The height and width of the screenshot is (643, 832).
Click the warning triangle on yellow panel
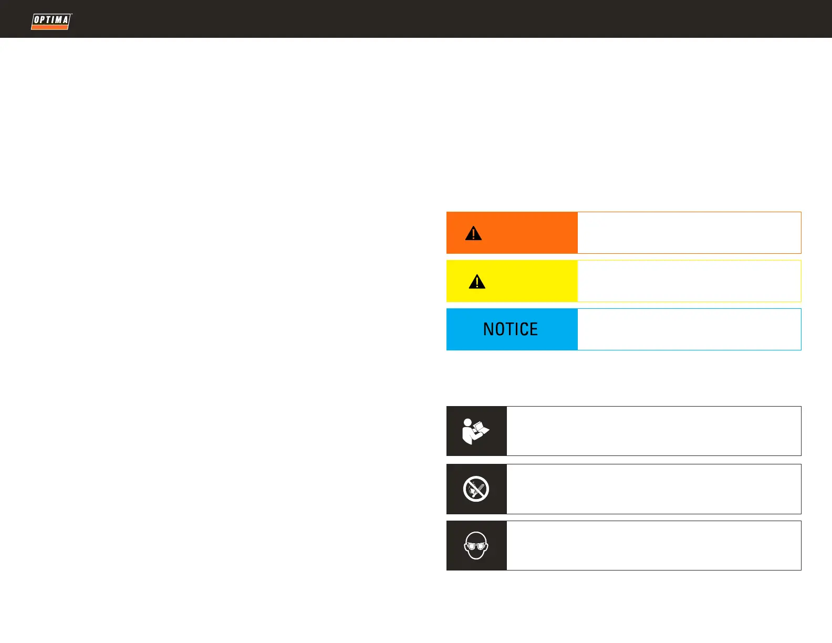[x=477, y=282]
